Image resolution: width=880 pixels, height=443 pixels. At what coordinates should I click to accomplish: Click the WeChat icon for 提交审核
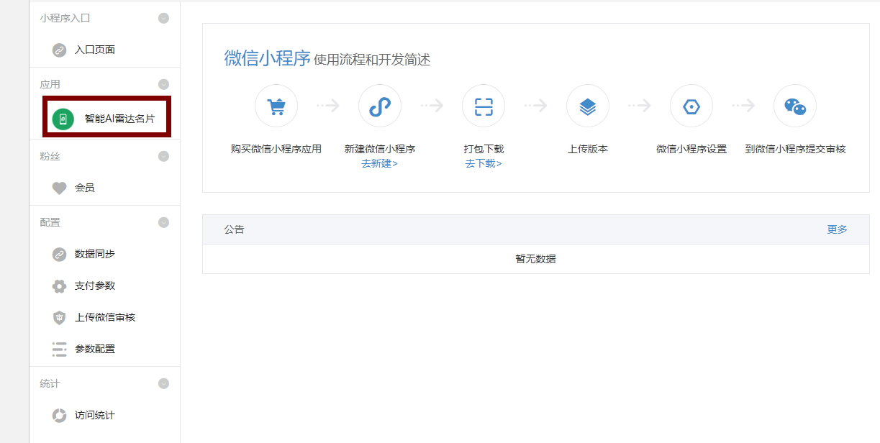(x=795, y=106)
